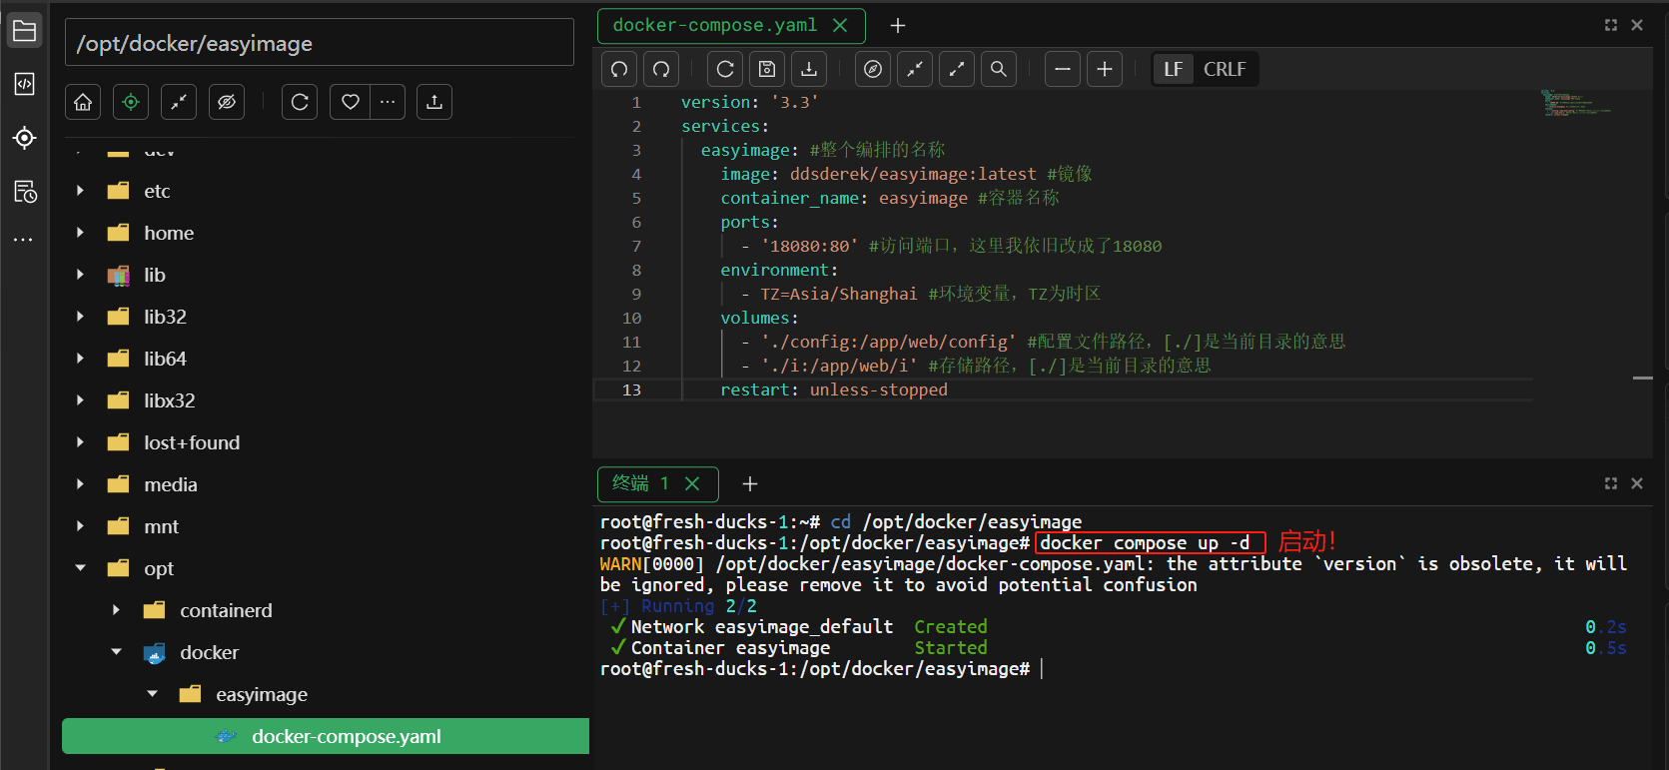The height and width of the screenshot is (770, 1669).
Task: Click the save file icon in editor toolbar
Action: click(x=767, y=69)
